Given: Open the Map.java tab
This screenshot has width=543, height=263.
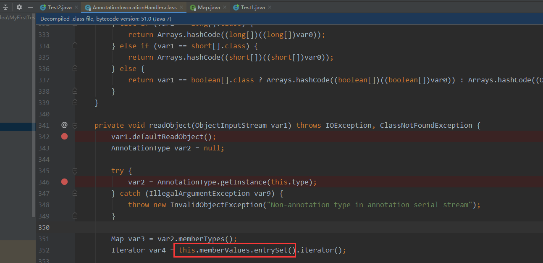Looking at the screenshot, I should pos(209,8).
